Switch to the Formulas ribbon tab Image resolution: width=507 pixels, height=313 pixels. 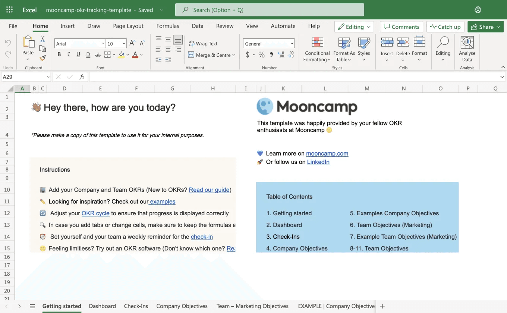(x=168, y=26)
